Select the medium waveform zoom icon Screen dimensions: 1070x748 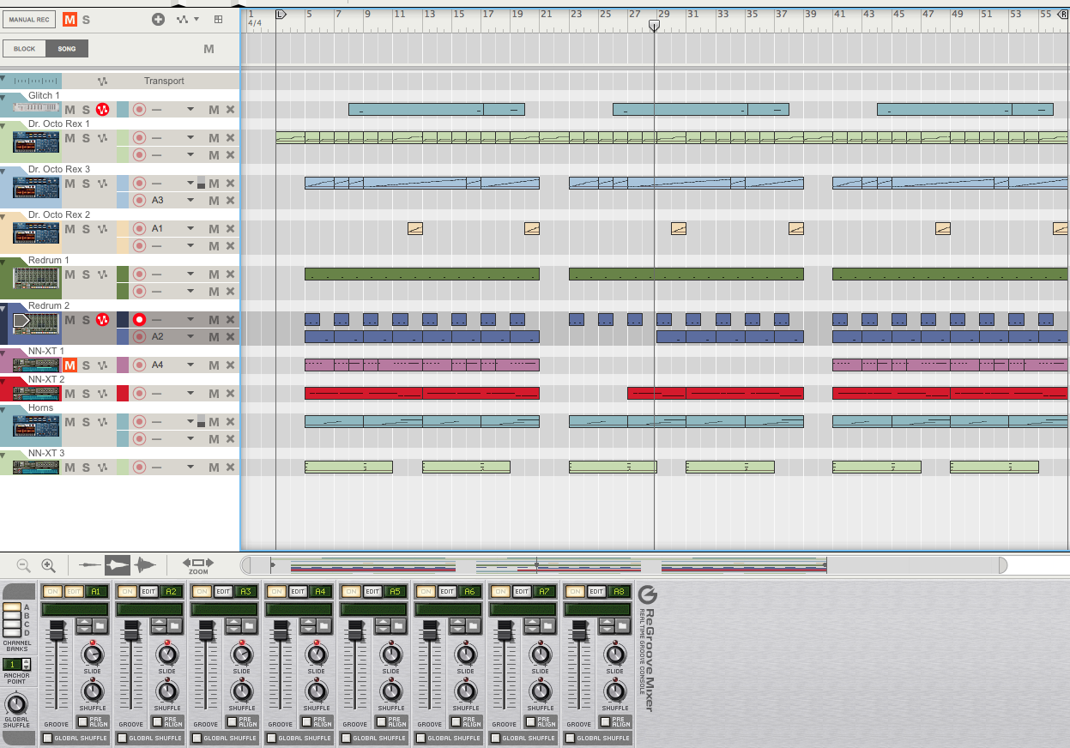[x=118, y=564]
